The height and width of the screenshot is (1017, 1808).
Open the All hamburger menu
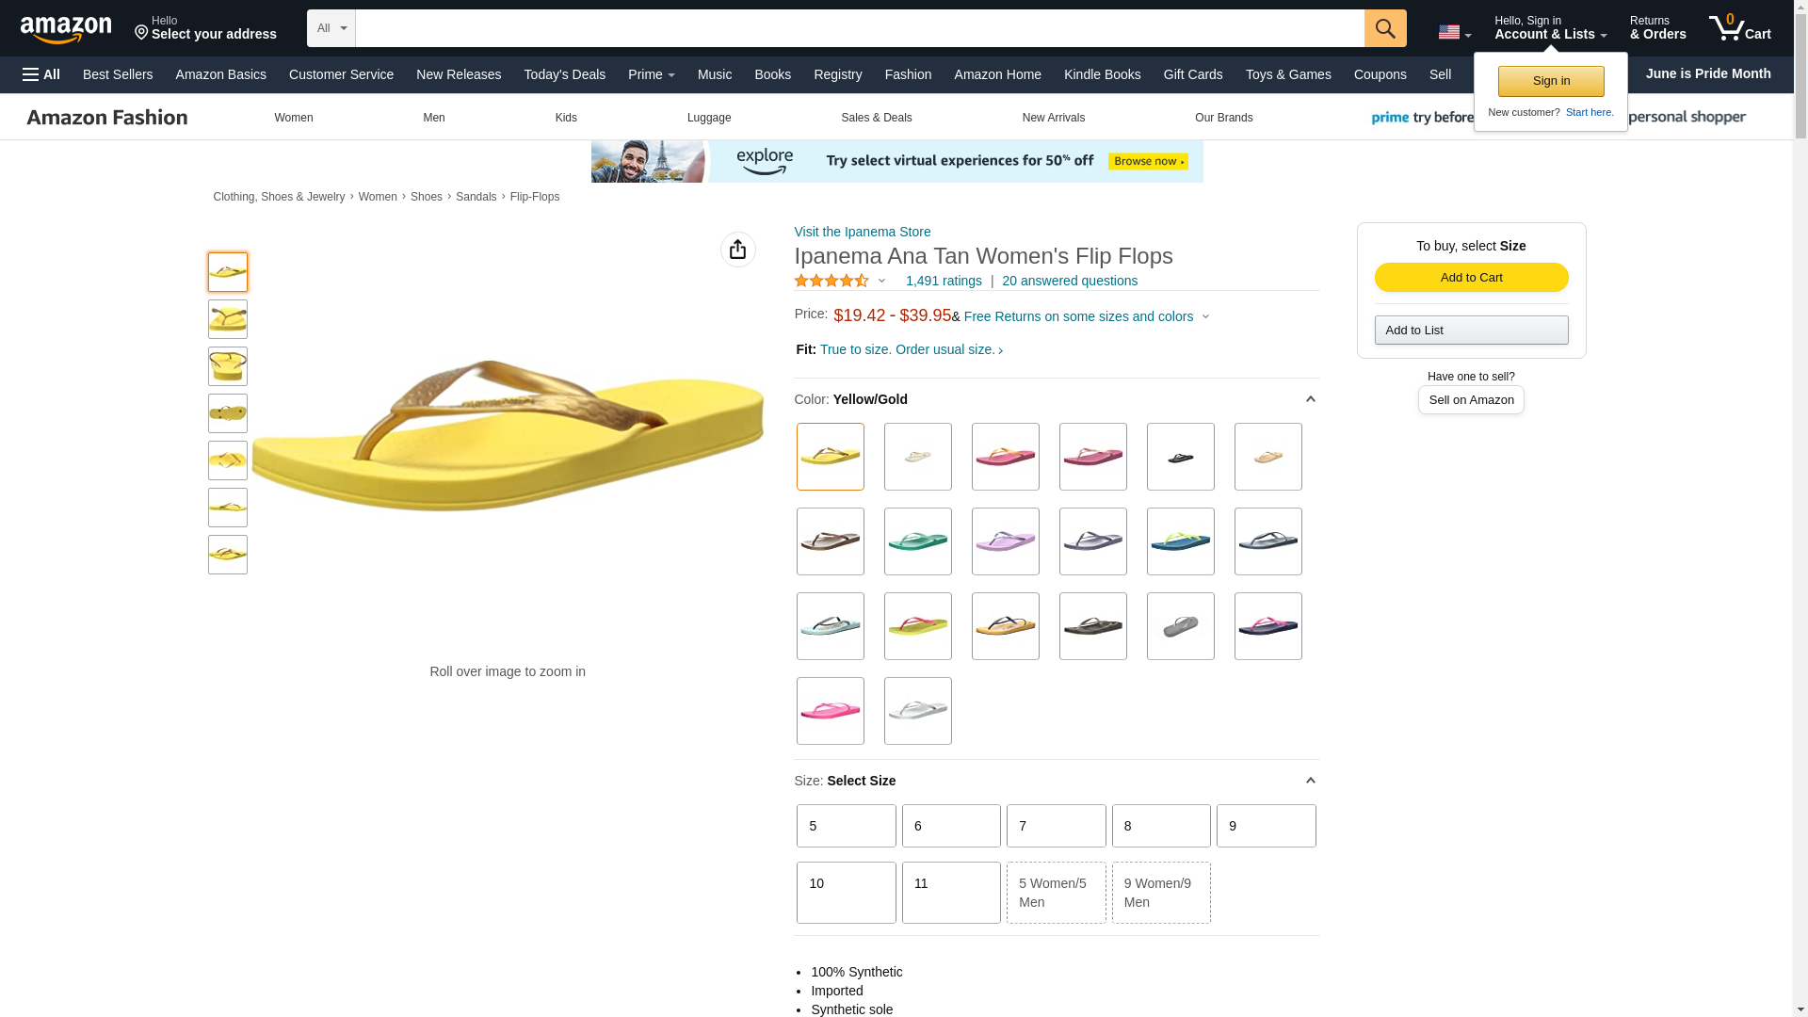click(41, 74)
